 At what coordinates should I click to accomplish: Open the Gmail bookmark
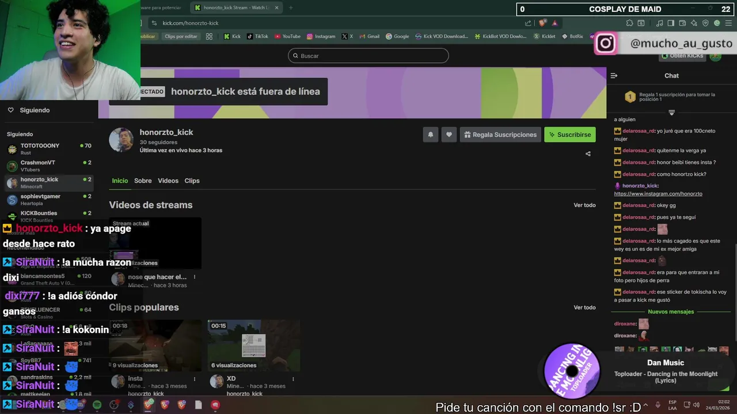point(369,36)
